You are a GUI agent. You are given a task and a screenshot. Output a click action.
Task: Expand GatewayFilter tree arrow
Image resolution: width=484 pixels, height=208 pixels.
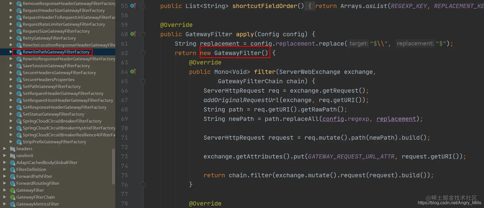click(x=5, y=190)
